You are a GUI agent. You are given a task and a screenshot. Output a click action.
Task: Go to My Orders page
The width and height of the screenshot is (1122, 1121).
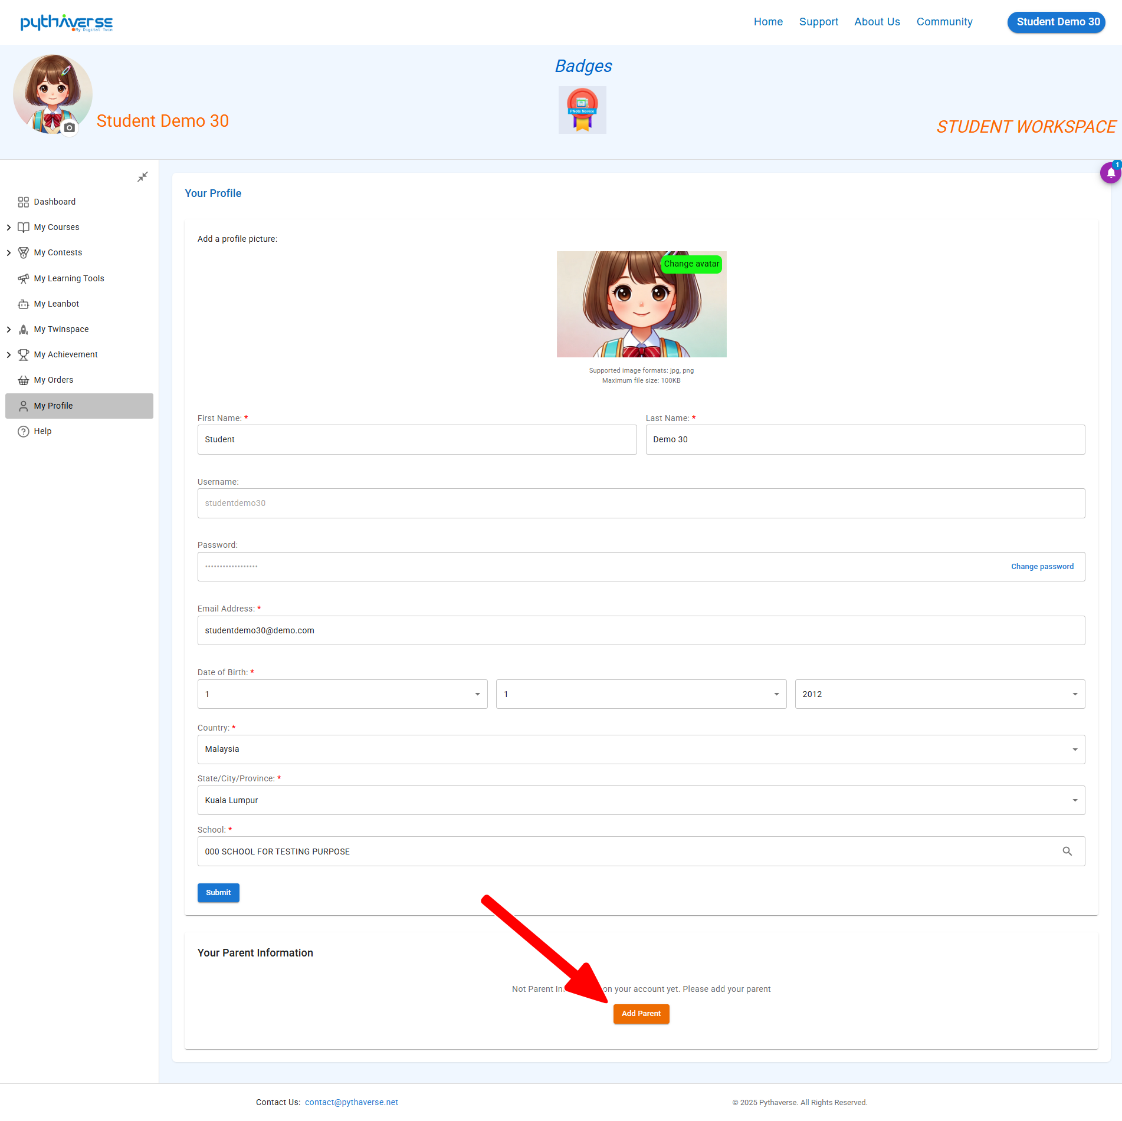coord(53,380)
